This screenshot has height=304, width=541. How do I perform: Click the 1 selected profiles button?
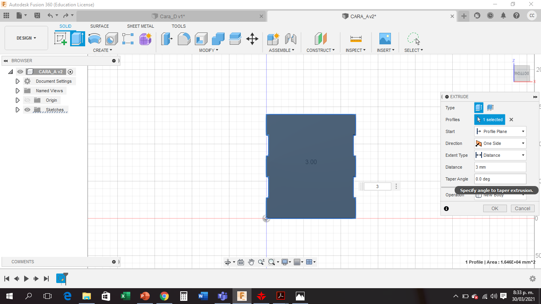(x=490, y=120)
